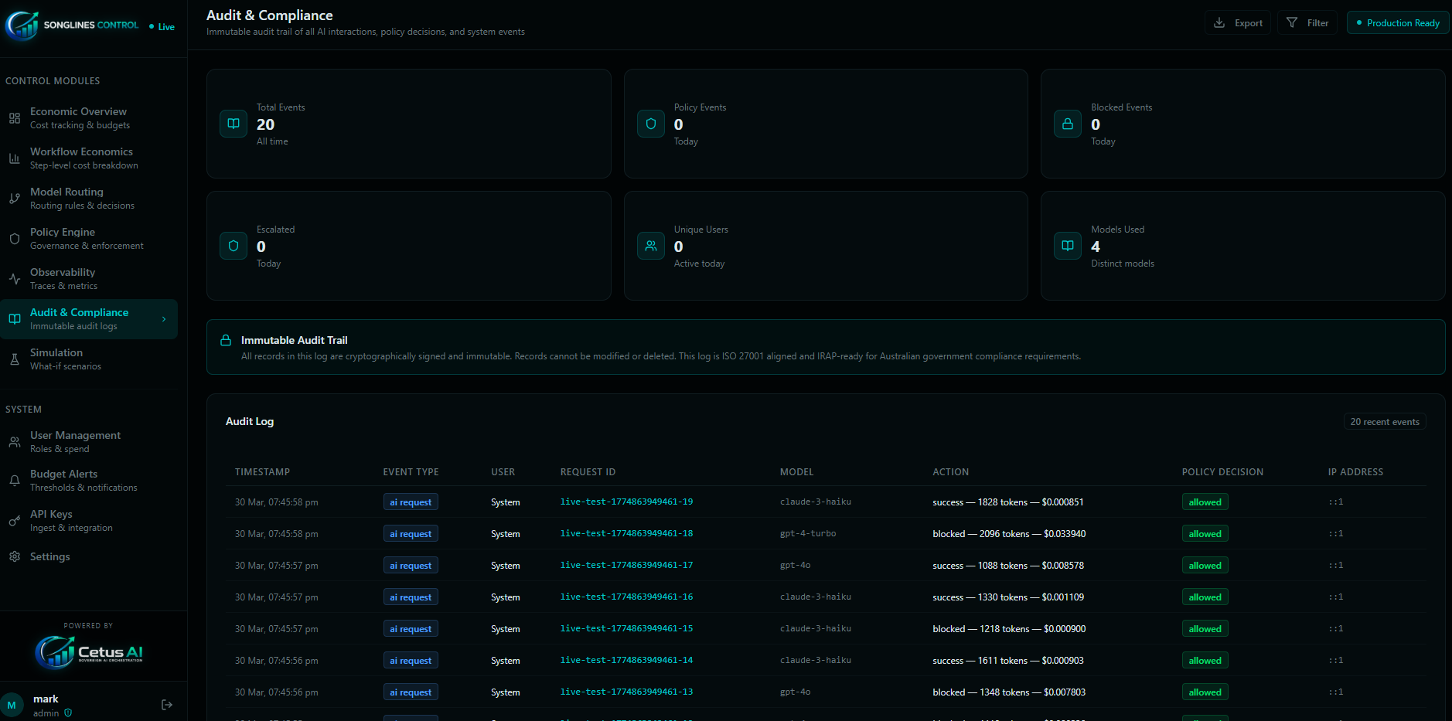This screenshot has width=1452, height=721.
Task: Open request live-test-1774863949461-18 link
Action: tap(626, 533)
